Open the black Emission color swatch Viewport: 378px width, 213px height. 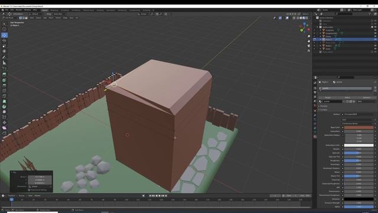coord(359,199)
